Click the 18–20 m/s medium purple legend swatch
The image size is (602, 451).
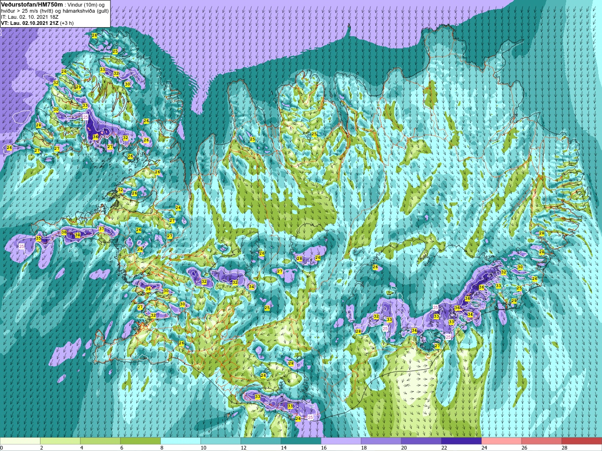(x=381, y=441)
